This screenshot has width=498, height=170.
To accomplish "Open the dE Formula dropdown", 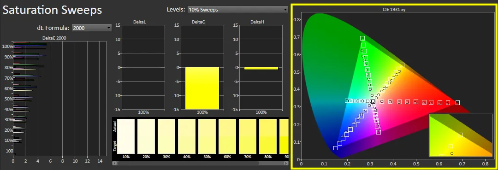I will click(x=92, y=28).
